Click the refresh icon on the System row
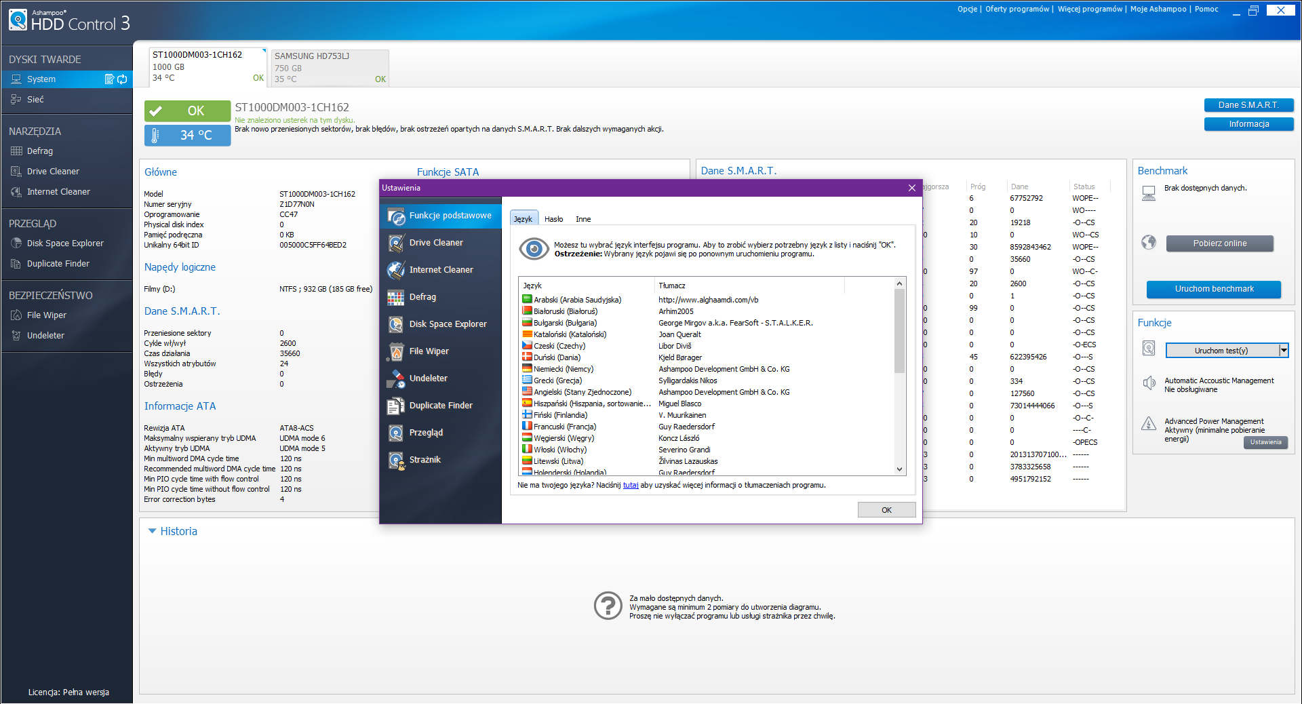Screen dimensions: 1302x704 pos(122,79)
